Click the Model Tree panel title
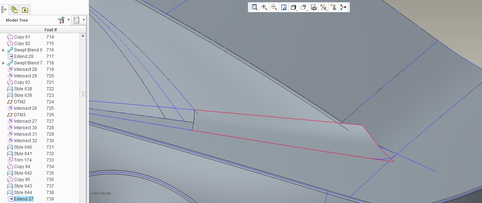The image size is (482, 203). pos(17,20)
